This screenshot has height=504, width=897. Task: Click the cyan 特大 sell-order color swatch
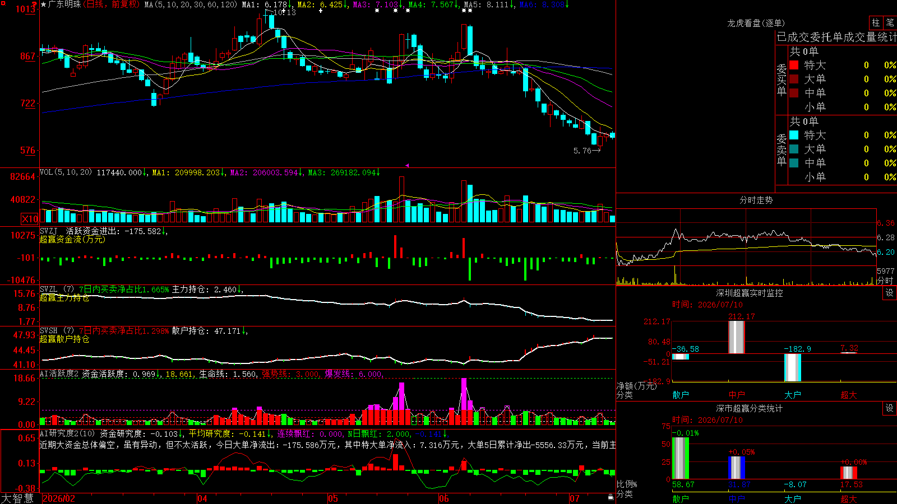click(794, 135)
